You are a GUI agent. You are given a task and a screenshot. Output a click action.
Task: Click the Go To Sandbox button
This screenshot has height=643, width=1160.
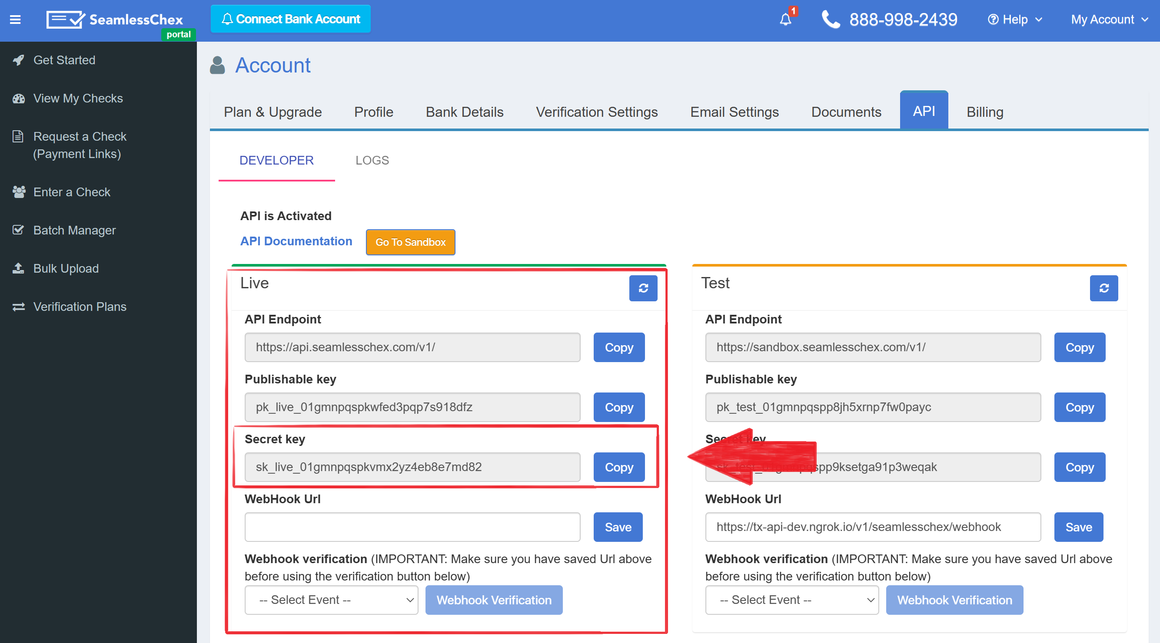point(410,242)
